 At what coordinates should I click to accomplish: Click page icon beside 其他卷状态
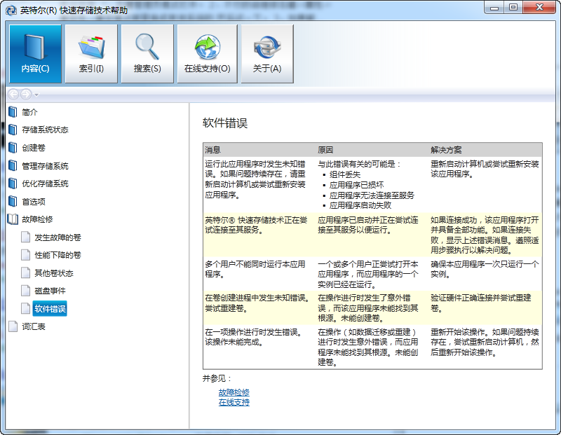[x=25, y=272]
